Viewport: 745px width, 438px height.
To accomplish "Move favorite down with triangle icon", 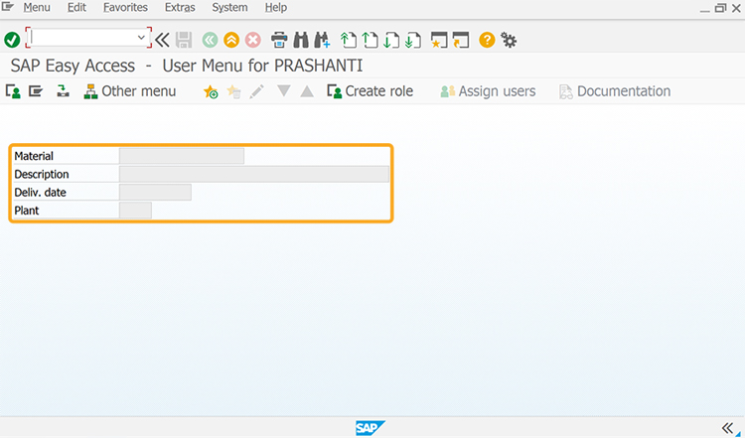I will tap(284, 90).
